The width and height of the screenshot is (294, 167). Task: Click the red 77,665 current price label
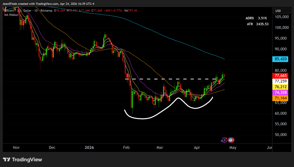(x=281, y=76)
